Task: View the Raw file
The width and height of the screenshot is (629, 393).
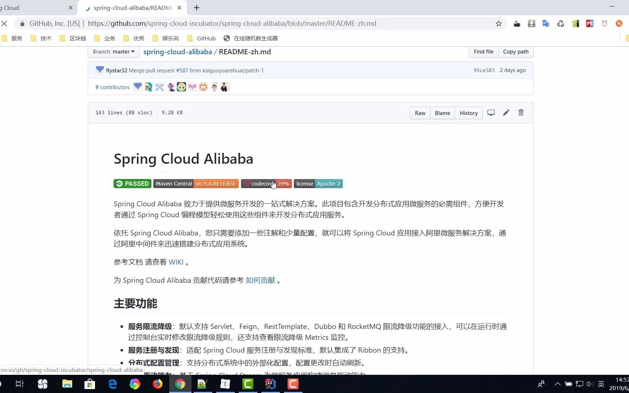Action: [x=420, y=113]
